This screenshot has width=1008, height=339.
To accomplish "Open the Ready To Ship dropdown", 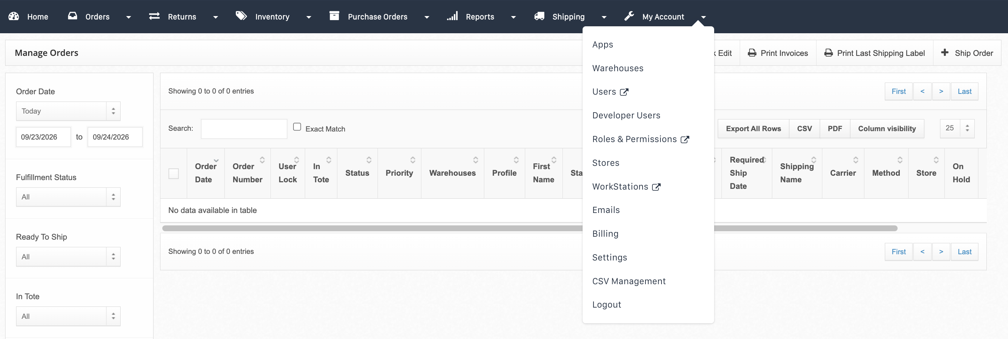I will coord(68,256).
